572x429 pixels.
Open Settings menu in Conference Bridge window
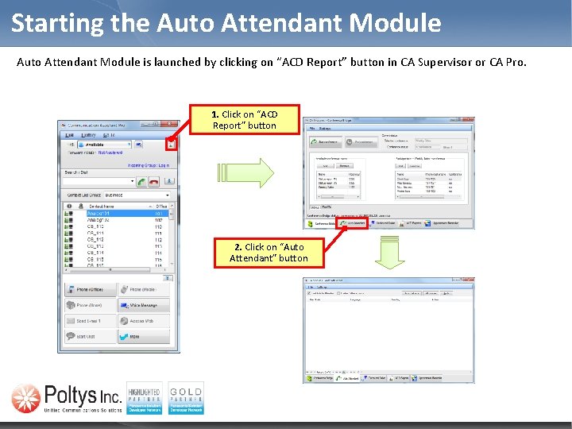(x=324, y=129)
